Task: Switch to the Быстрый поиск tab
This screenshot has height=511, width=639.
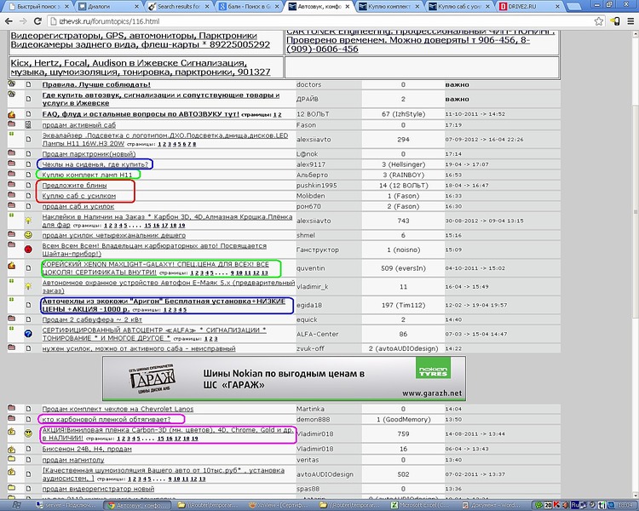Action: 37,7
